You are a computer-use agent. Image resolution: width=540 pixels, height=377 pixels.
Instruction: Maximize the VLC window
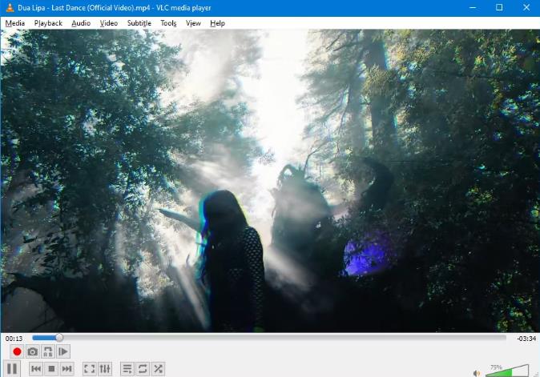pyautogui.click(x=499, y=7)
